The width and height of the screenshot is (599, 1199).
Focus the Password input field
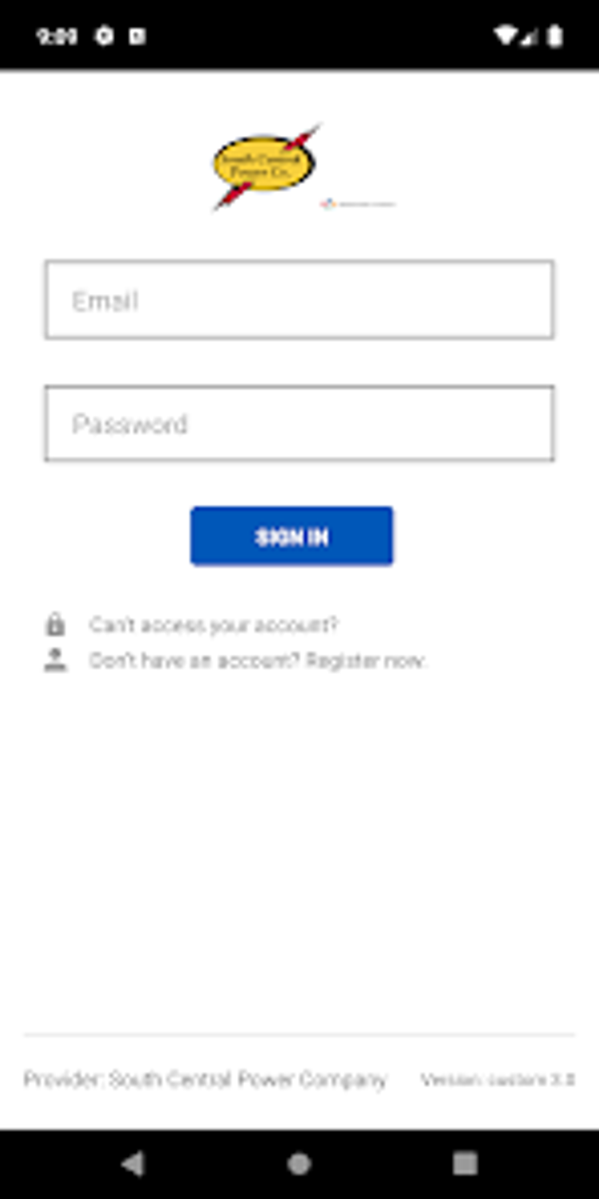[x=299, y=423]
